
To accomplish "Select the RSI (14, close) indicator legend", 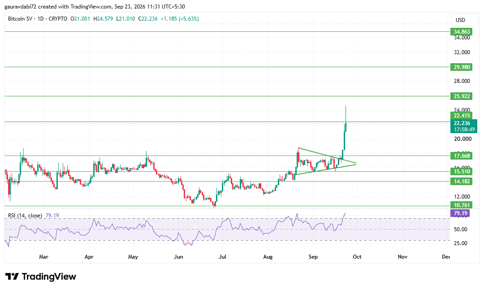I will pos(25,215).
